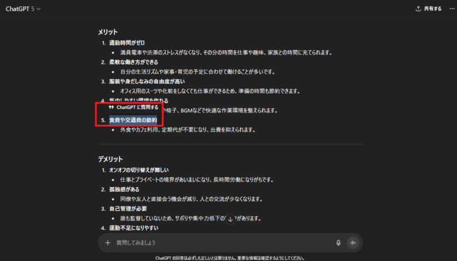Image resolution: width=457 pixels, height=261 pixels.
Task: Click the highlighted '食費や交通費の節約' text
Action: point(132,120)
